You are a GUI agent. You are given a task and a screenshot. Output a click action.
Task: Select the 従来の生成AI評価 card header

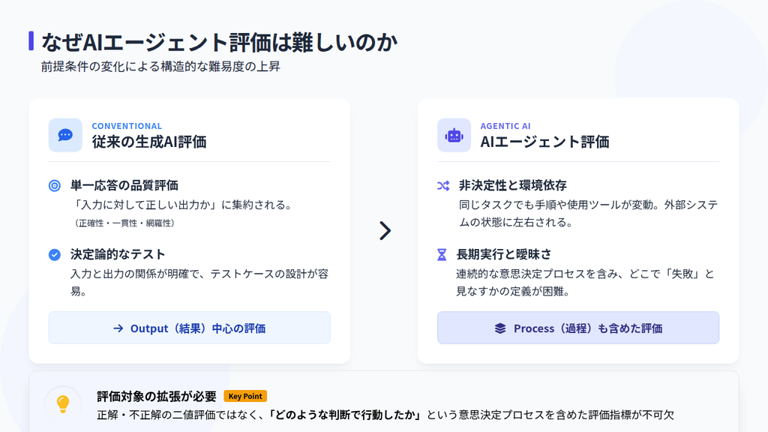147,140
